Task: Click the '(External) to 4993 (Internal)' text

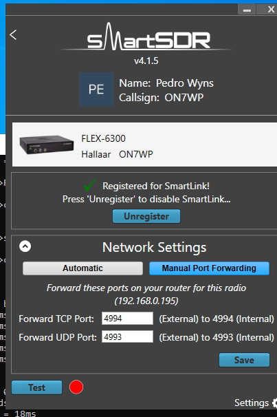Action: [x=217, y=337]
